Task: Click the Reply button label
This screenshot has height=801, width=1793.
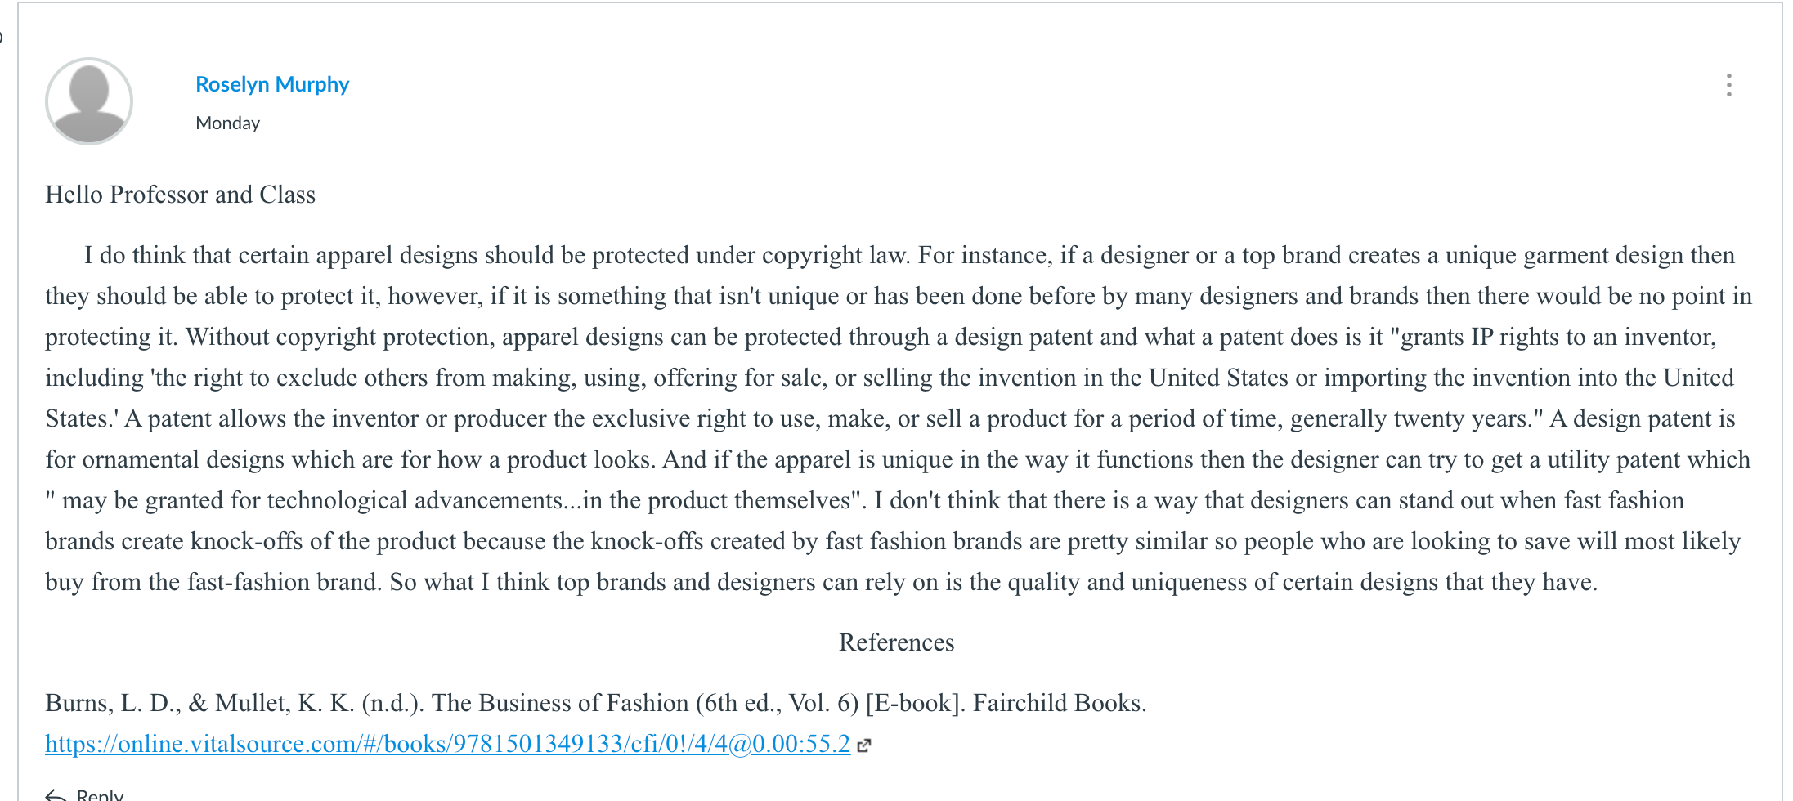Action: [100, 795]
